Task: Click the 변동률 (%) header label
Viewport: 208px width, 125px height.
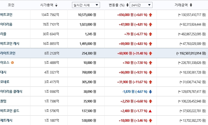Action: click(117, 5)
